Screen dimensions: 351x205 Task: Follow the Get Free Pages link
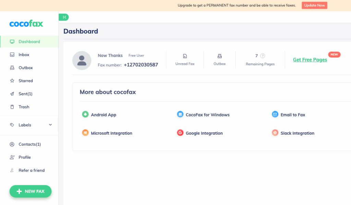[310, 59]
